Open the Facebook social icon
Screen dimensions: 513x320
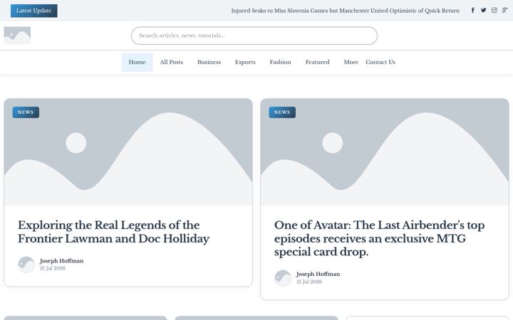pyautogui.click(x=473, y=10)
